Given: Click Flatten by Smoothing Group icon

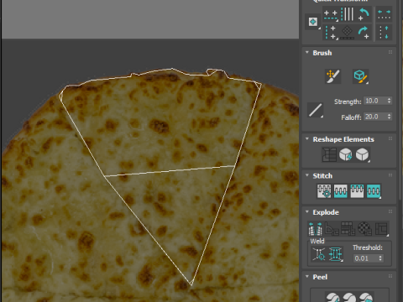Looking at the screenshot, I should tap(348, 229).
